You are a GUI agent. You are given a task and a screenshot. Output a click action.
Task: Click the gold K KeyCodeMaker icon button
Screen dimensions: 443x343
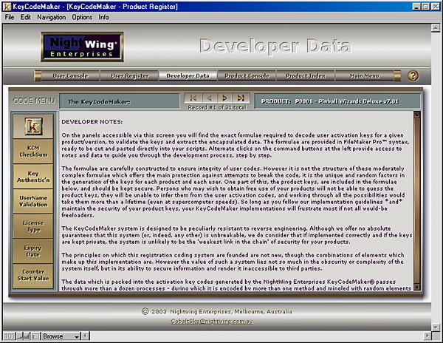33,126
